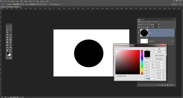Open the Filter menu
Image resolution: width=183 pixels, height=98 pixels.
coord(30,1)
